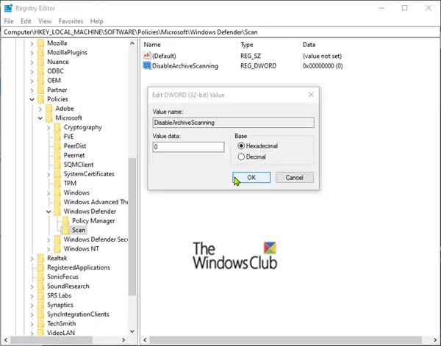
Task: Select the Synaptics folder icon
Action: pyautogui.click(x=40, y=305)
